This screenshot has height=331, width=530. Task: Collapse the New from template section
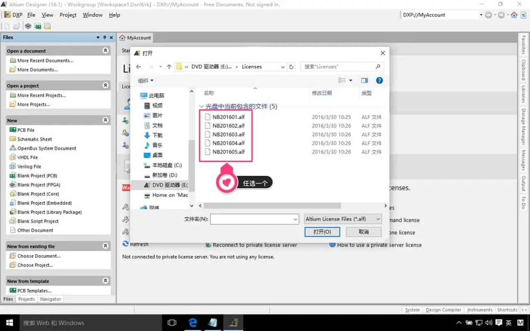point(106,281)
